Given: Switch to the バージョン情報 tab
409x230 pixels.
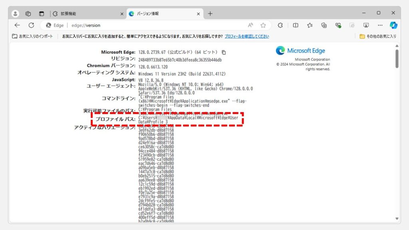Looking at the screenshot, I should (165, 14).
